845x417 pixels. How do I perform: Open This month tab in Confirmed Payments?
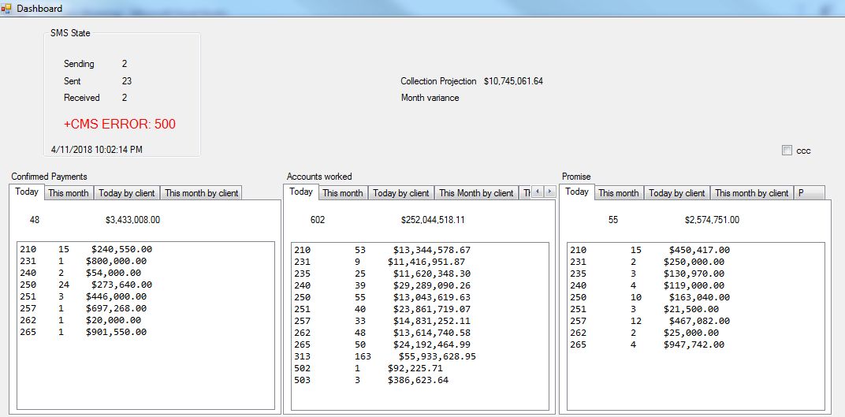(67, 193)
